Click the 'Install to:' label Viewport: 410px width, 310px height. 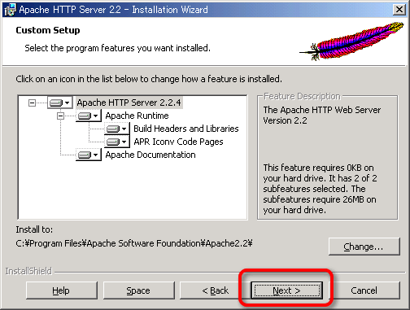tap(34, 229)
